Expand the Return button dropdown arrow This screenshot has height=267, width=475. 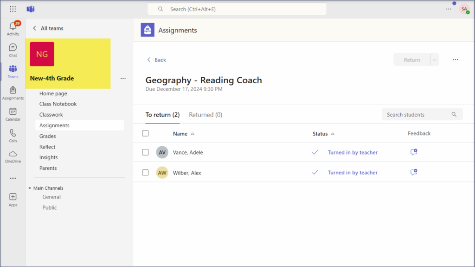(x=435, y=60)
